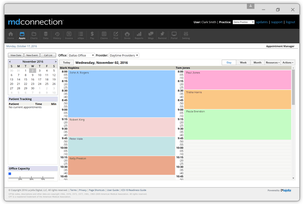Viewport: 303px width, 204px height.
Task: Switch to Day view
Action: (229, 63)
